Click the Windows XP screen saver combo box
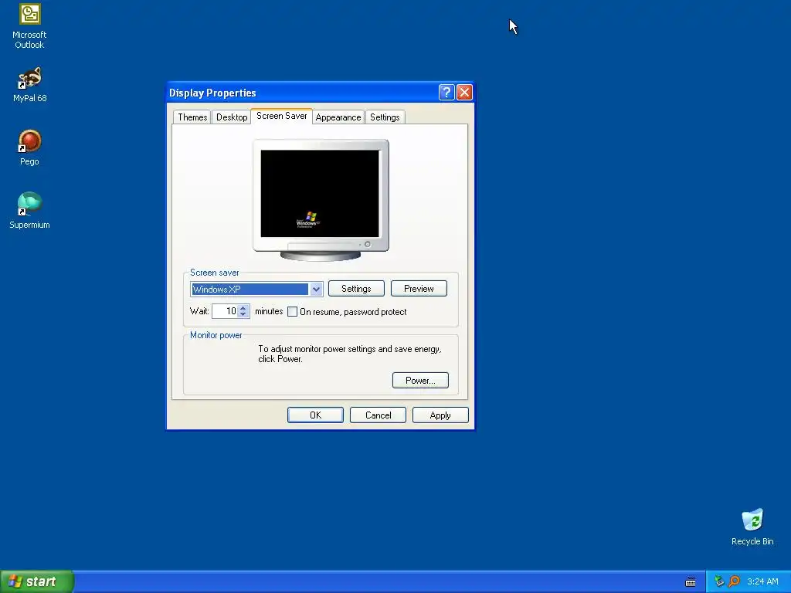 click(256, 289)
